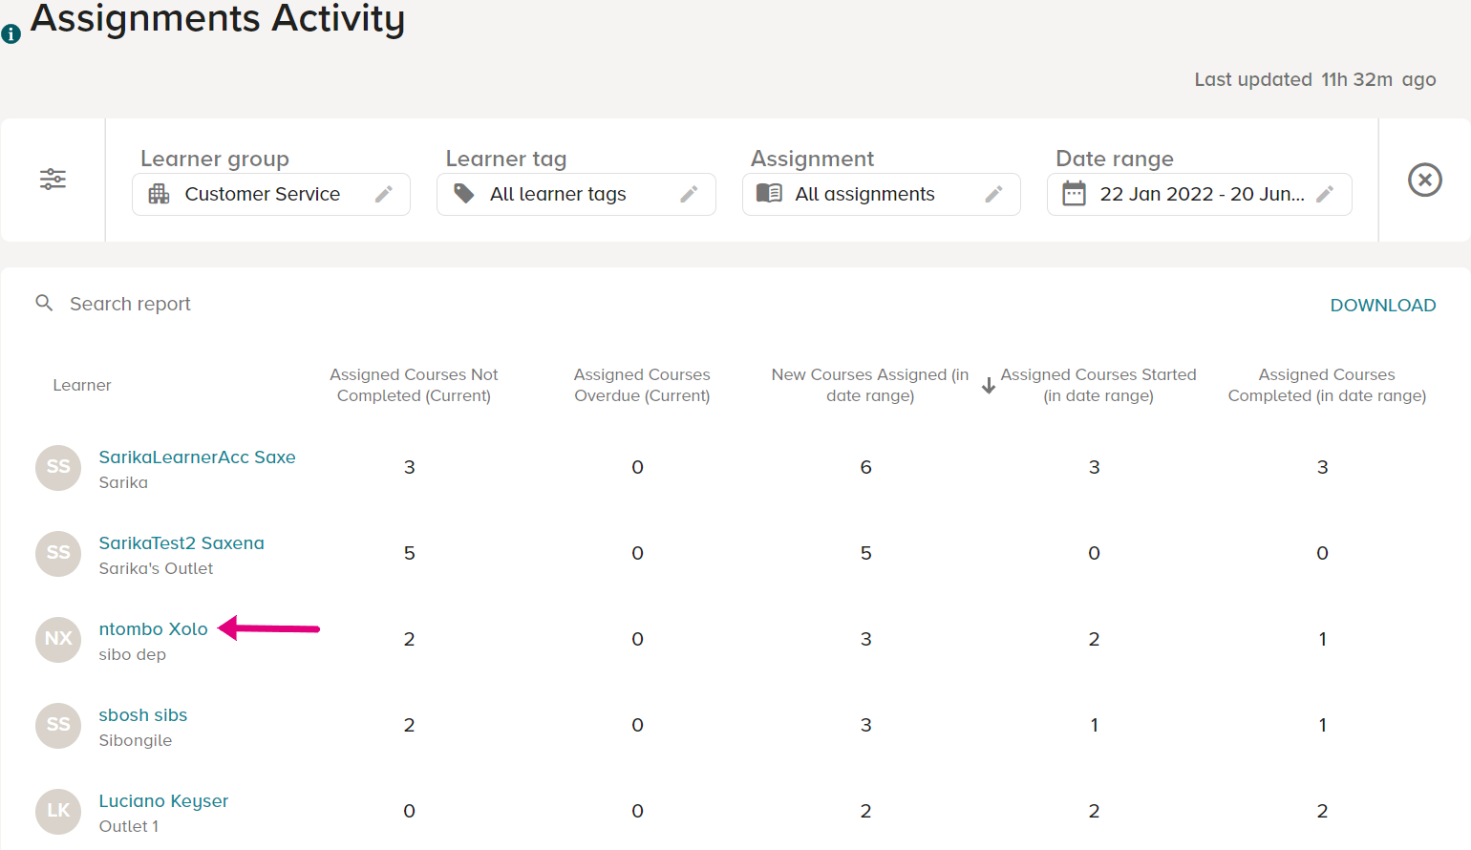Open All assignments selector
1471x850 pixels.
pos(882,194)
